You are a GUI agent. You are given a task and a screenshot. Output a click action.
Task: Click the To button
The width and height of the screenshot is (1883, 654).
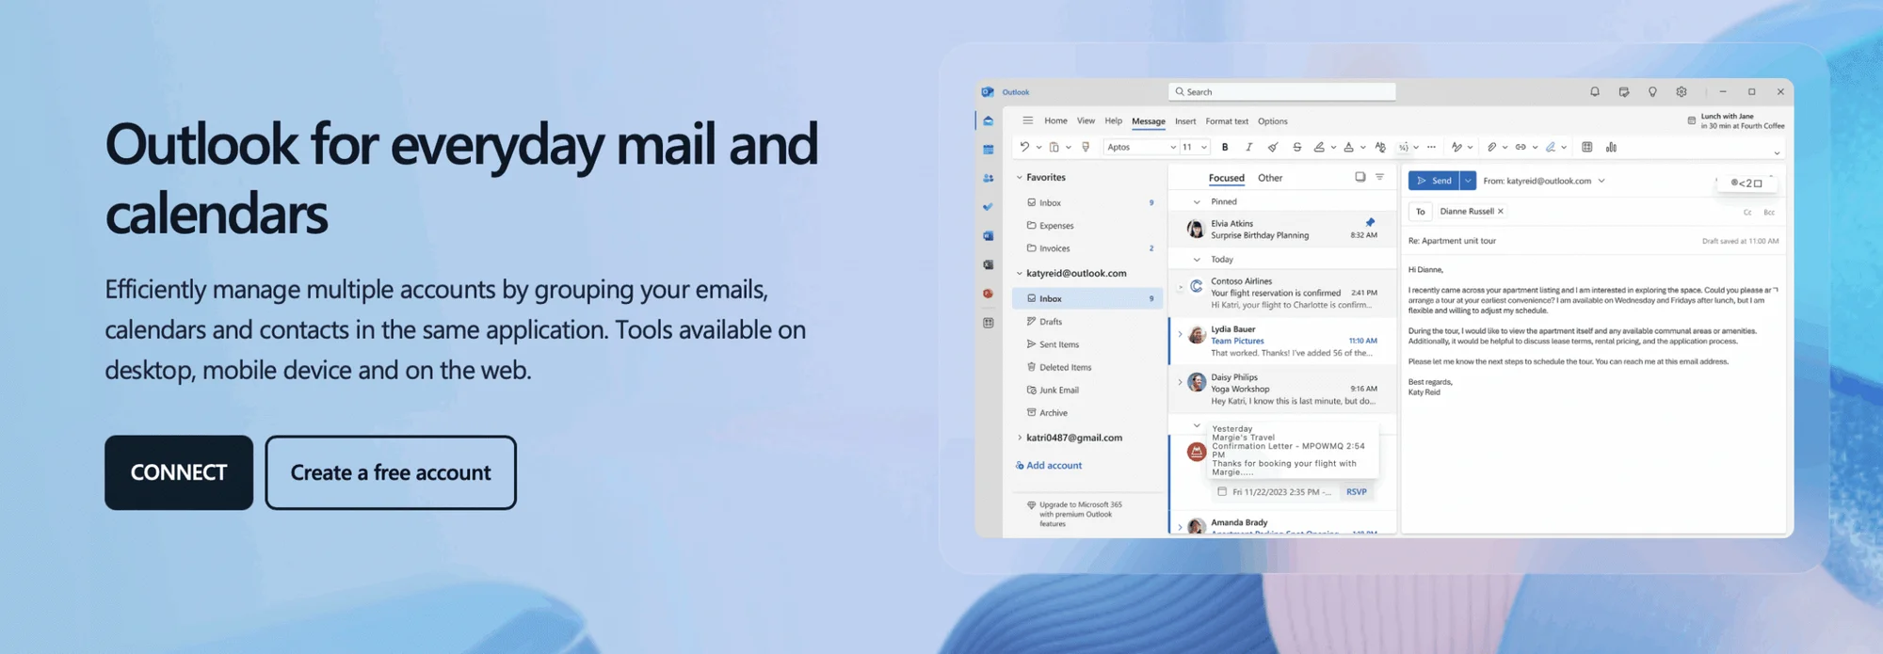[1421, 212]
